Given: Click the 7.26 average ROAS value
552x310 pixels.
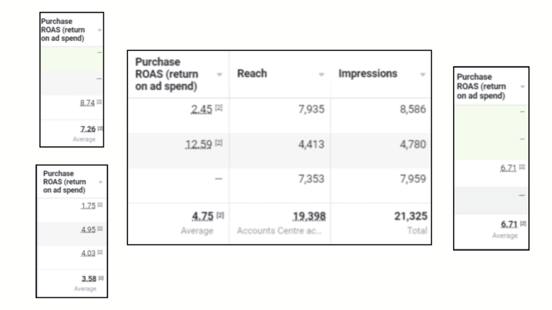Looking at the screenshot, I should [88, 129].
